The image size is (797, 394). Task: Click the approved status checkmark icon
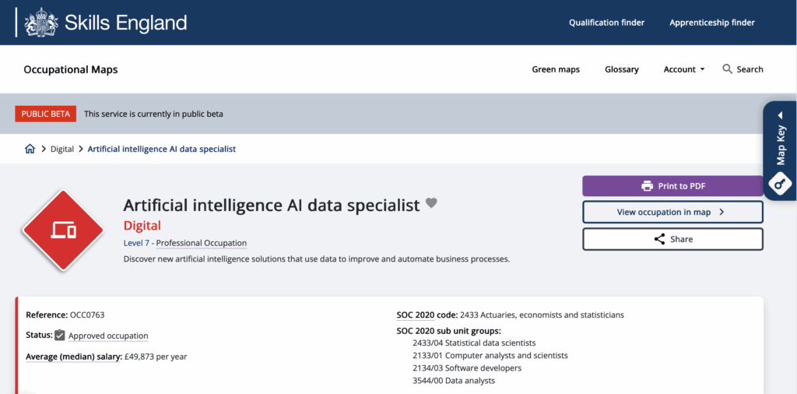[x=60, y=336]
